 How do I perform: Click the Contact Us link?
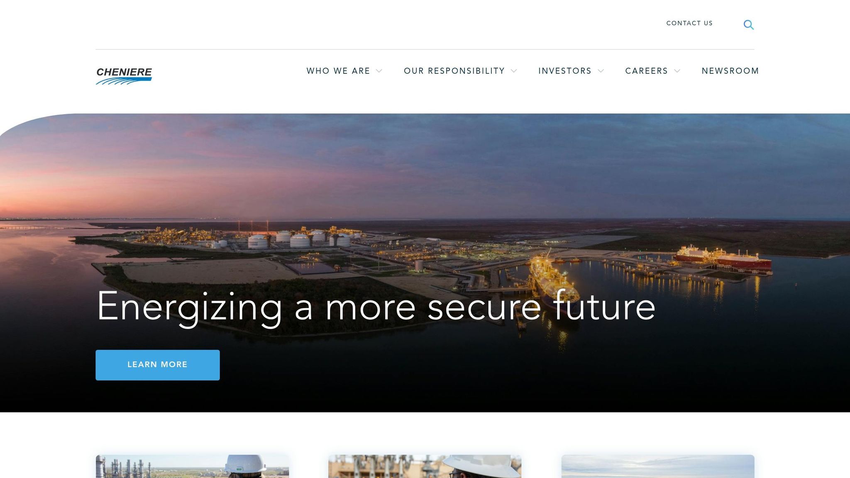point(689,23)
